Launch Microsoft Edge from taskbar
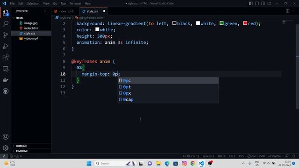 tap(167, 163)
